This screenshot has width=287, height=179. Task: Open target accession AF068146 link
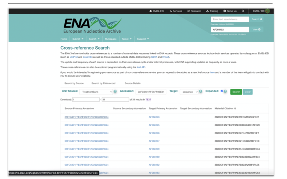pyautogui.click(x=154, y=133)
